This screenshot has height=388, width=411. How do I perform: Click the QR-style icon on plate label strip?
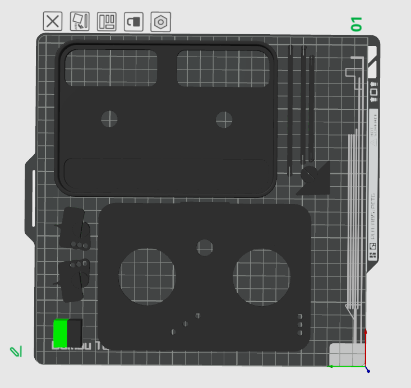click(372, 251)
